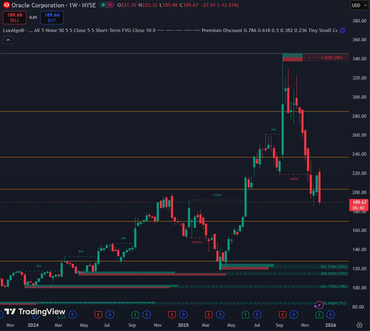Click the purple lightning bolt icon
The width and height of the screenshot is (370, 331).
[x=319, y=305]
